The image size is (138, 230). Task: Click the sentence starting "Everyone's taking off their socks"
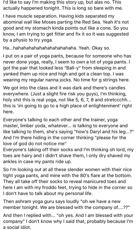(x=68, y=156)
